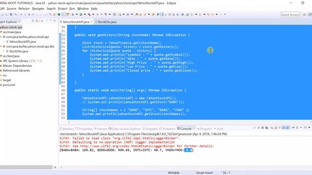Click Display Selected Console icon
This screenshot has width=312, height=175.
297,127
